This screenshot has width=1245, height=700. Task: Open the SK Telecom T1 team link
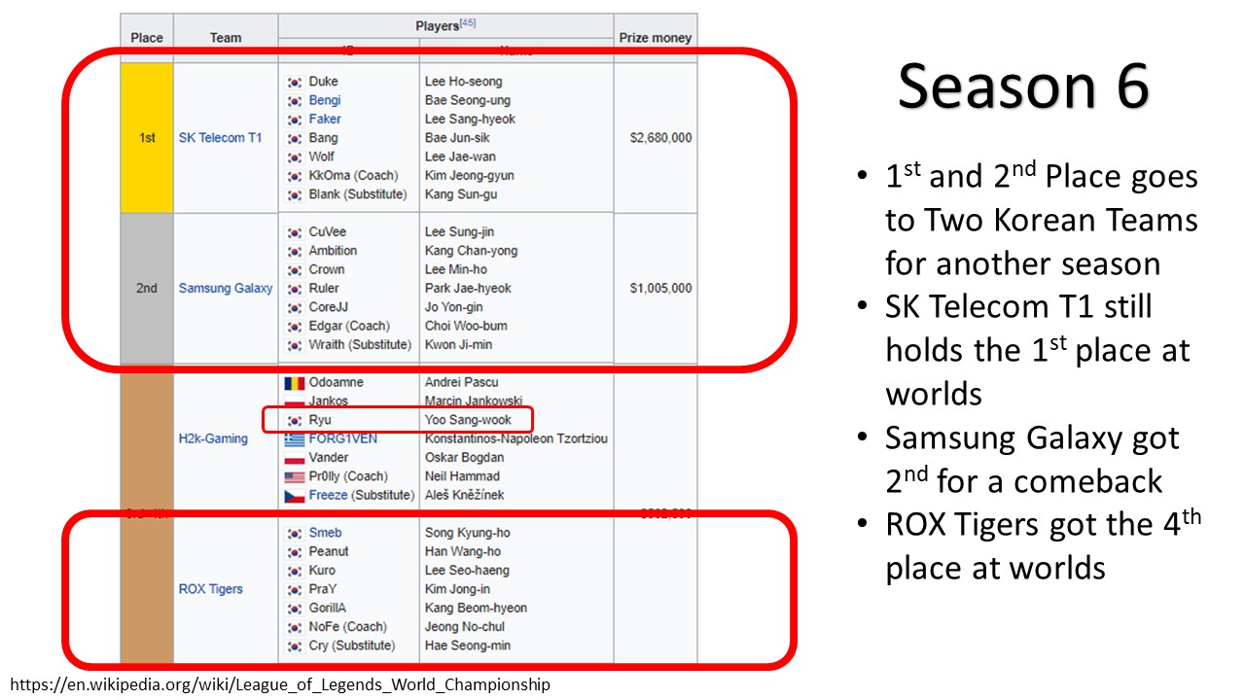click(x=220, y=138)
